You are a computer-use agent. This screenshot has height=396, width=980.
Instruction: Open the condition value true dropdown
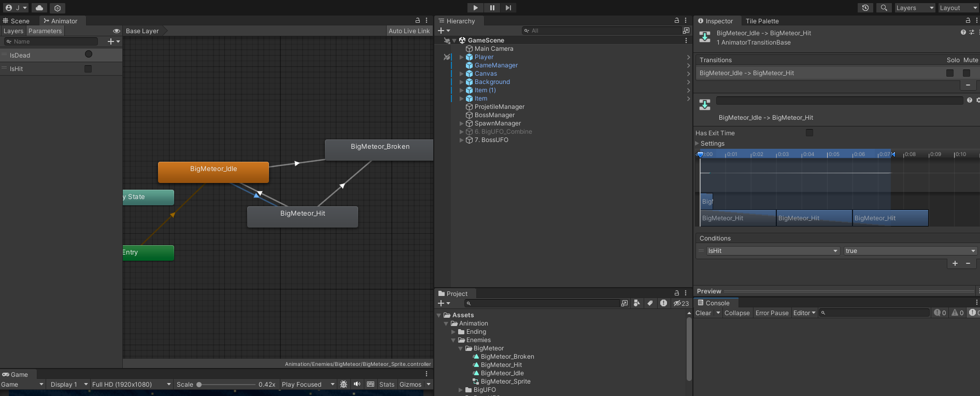tap(911, 251)
